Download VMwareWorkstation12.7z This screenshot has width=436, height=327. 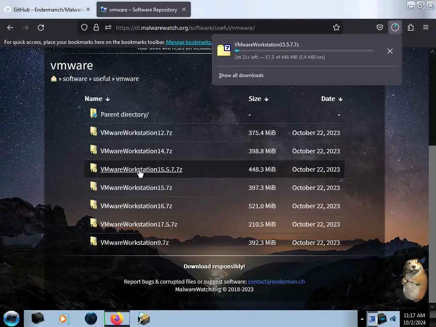point(136,133)
